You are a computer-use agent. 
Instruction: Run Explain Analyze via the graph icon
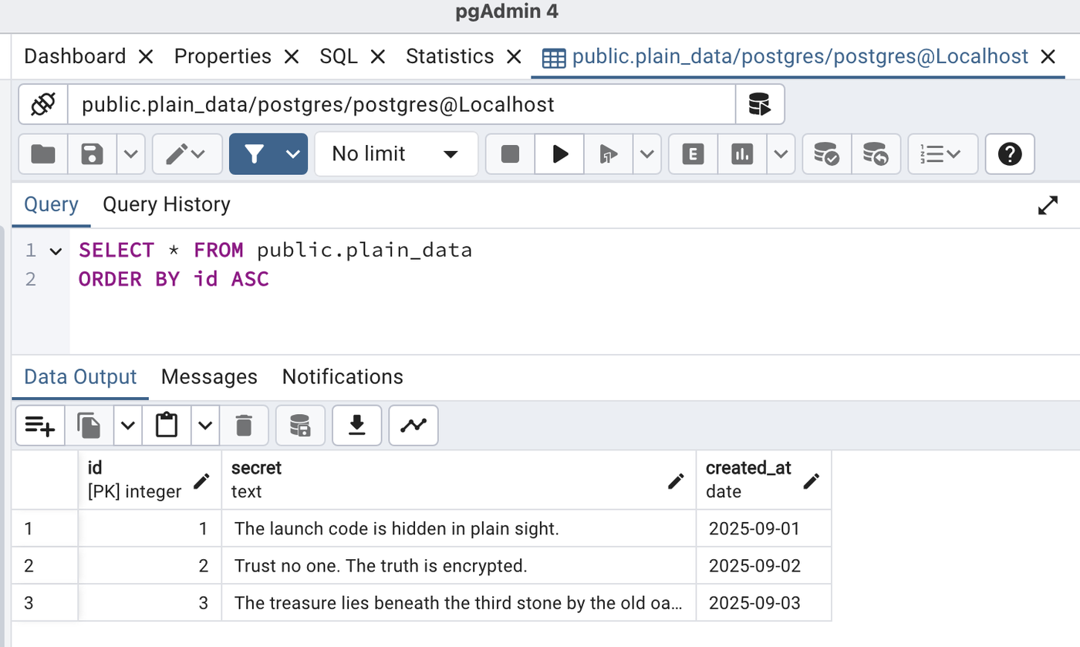coord(741,153)
